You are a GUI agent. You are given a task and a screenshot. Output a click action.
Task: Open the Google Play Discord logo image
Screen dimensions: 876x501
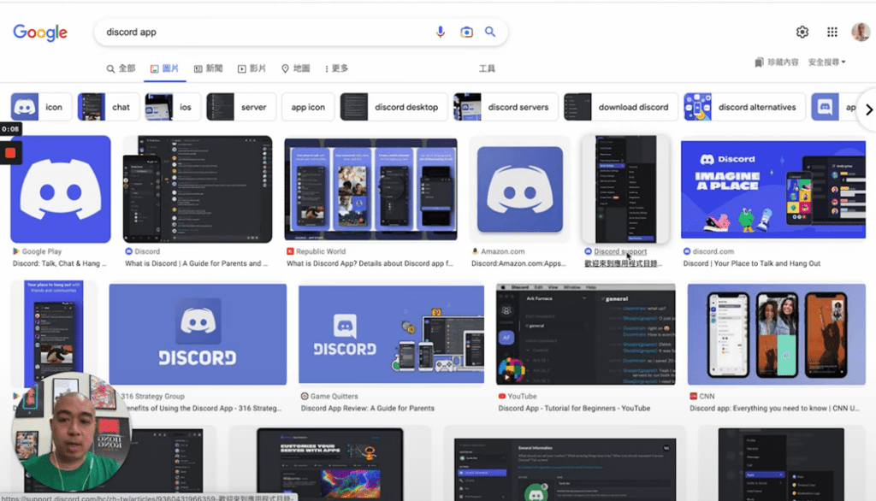61,189
